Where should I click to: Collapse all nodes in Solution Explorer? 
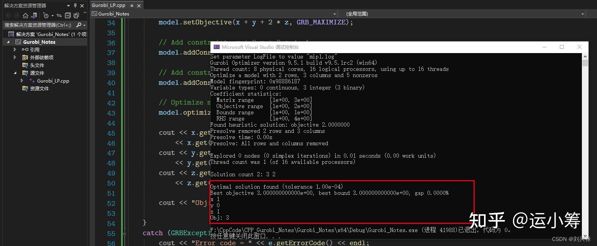point(68,16)
